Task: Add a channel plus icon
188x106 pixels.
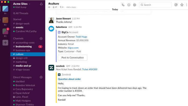Action: (x=41, y=38)
